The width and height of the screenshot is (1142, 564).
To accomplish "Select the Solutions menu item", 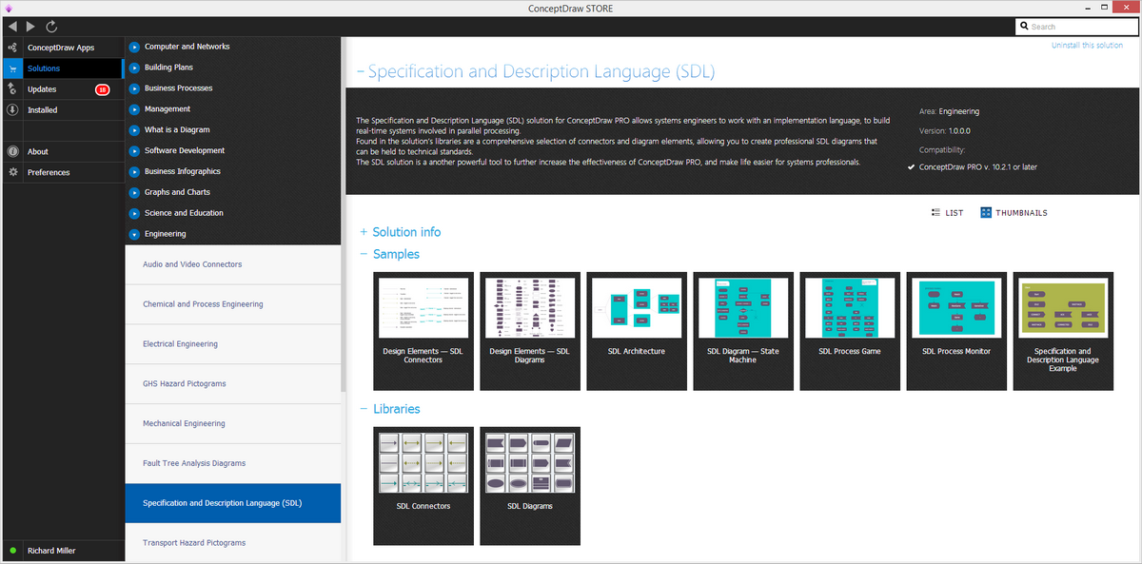I will pos(44,68).
